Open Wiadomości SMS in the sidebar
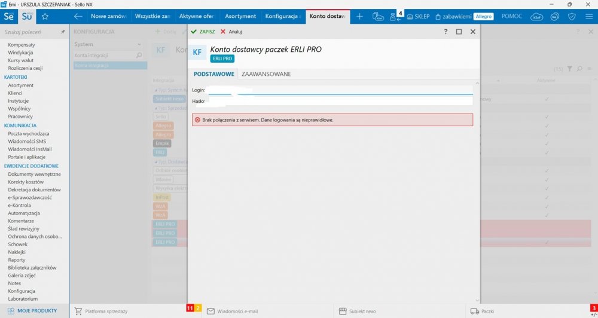 coord(27,142)
